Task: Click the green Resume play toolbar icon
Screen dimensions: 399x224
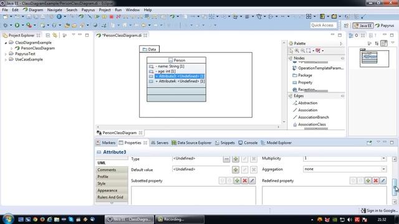Action: click(x=97, y=17)
